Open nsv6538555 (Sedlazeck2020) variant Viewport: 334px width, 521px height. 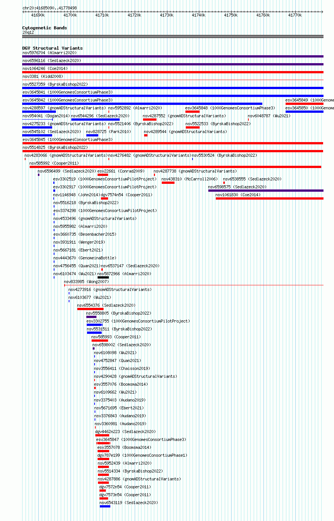[252, 179]
